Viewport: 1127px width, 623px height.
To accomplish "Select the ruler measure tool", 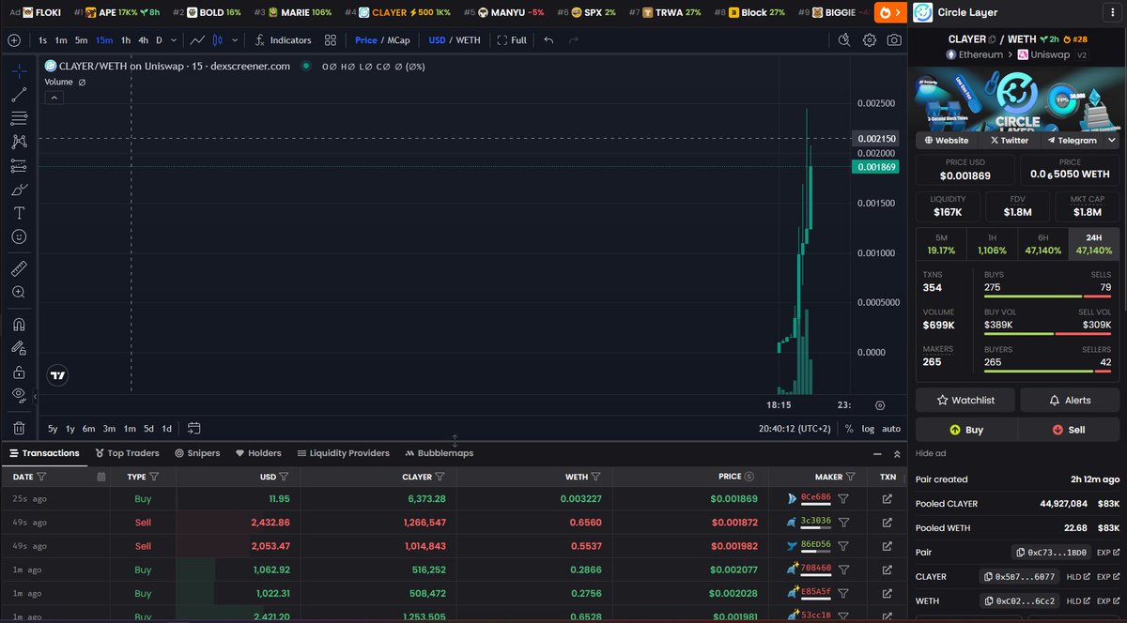I will 19,268.
